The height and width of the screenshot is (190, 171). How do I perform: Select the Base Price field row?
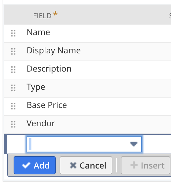point(87,106)
